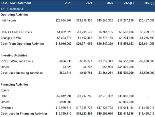Viewport: 155px width, 117px height.
Task: Select the $35,000,000 Debt cell
Action: pyautogui.click(x=126, y=96)
